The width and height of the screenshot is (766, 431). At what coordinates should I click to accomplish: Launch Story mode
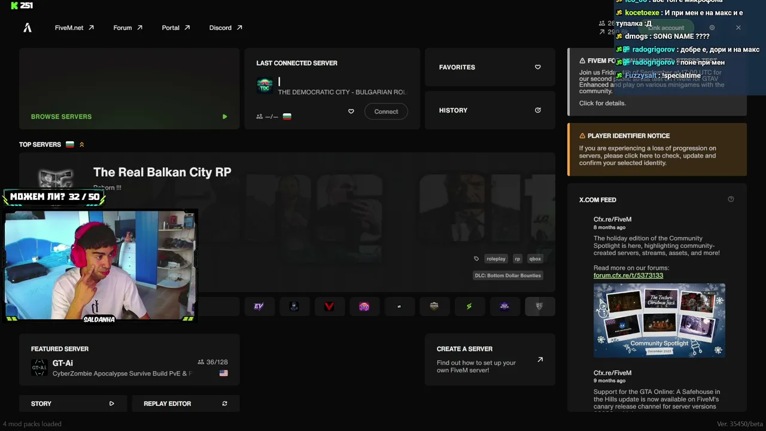73,403
